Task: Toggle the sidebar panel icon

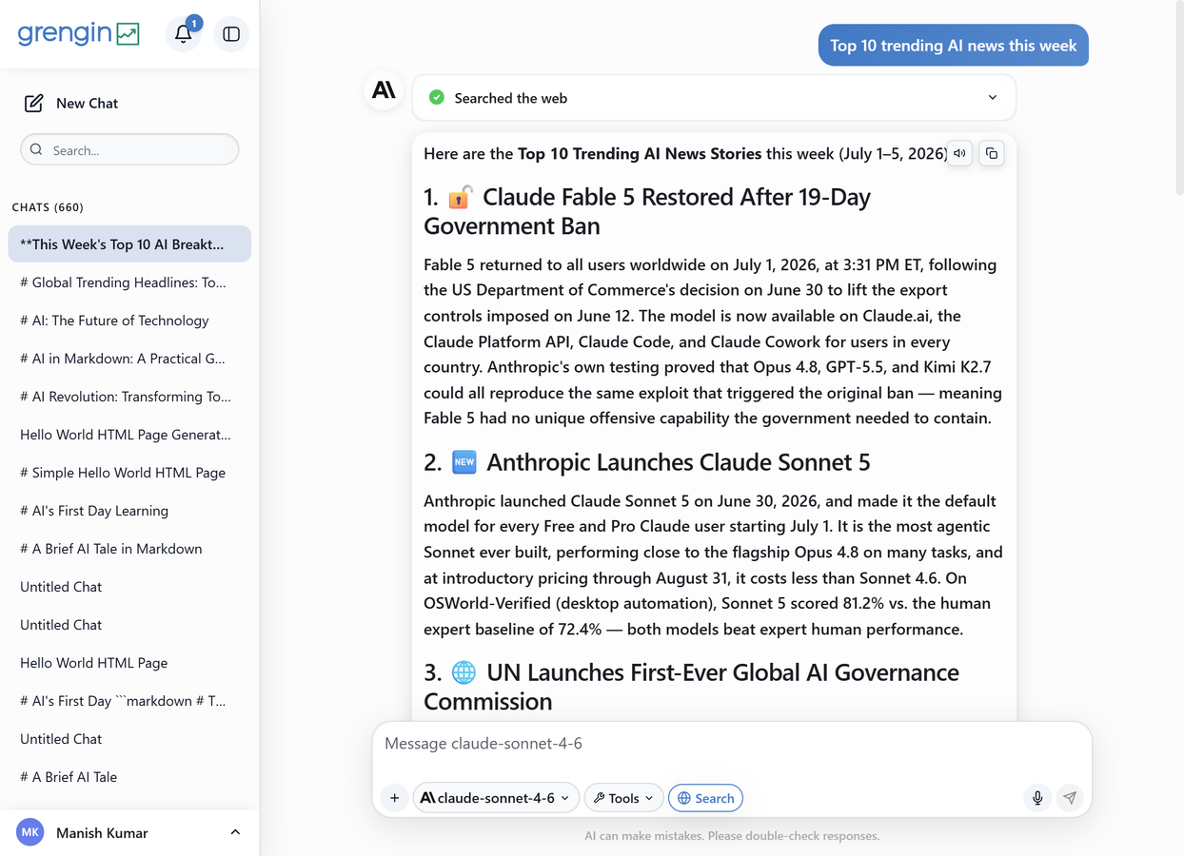Action: (231, 34)
